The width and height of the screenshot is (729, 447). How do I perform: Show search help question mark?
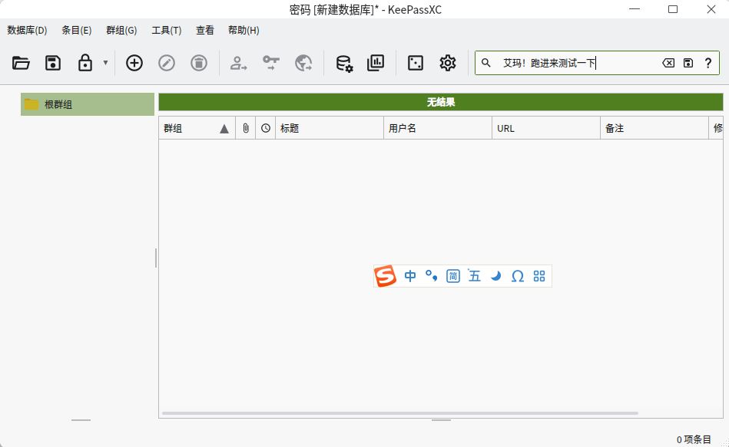point(708,63)
